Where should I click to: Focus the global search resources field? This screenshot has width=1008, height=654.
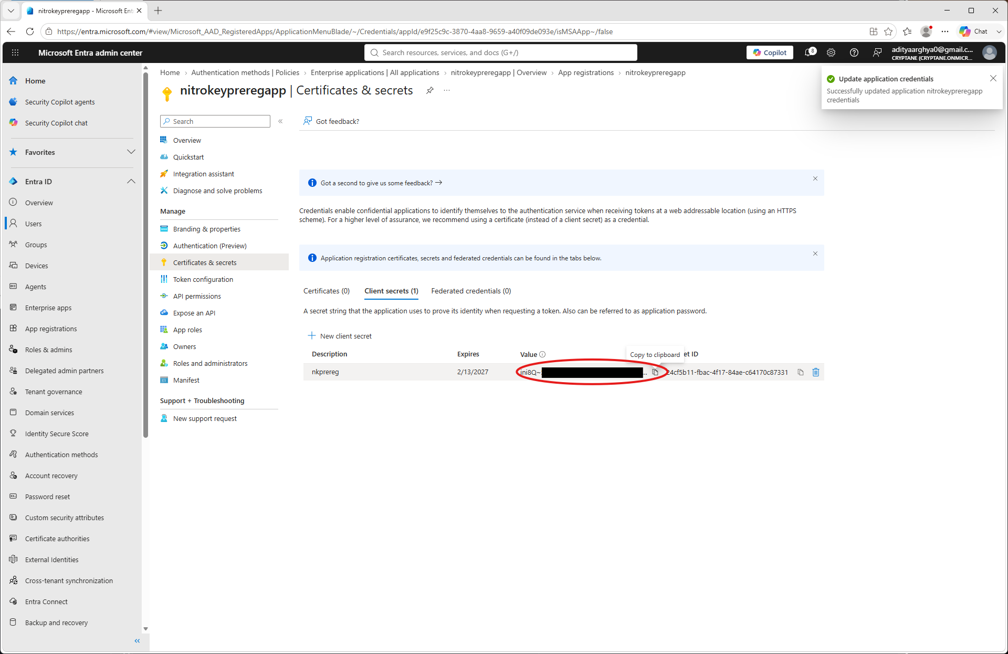501,52
